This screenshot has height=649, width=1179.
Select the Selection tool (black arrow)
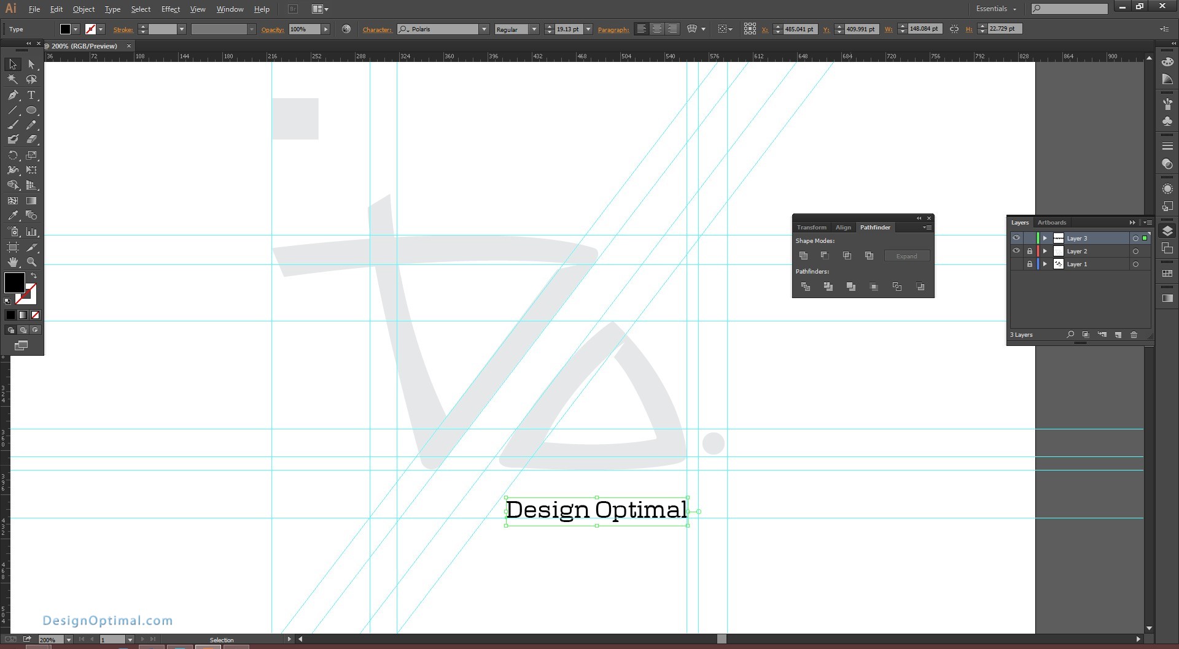pos(12,64)
